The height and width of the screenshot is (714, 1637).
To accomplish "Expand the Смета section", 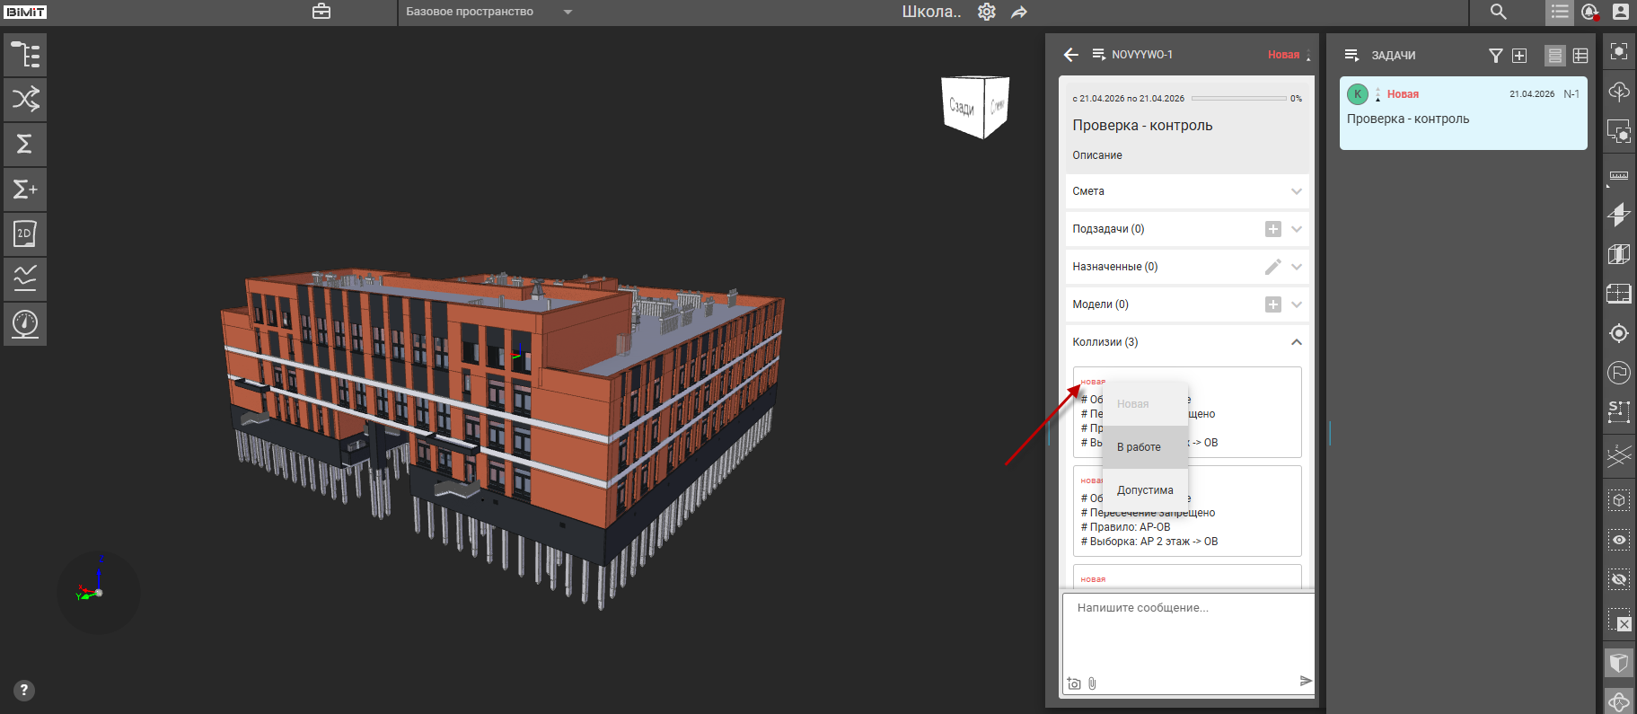I will 1296,191.
